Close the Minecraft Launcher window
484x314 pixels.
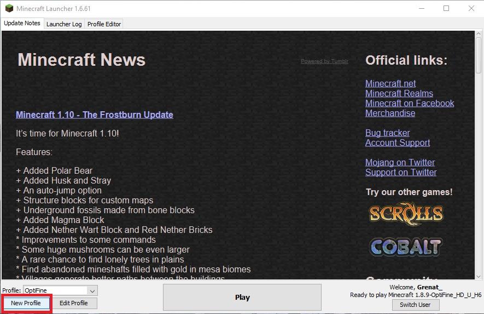(471, 8)
